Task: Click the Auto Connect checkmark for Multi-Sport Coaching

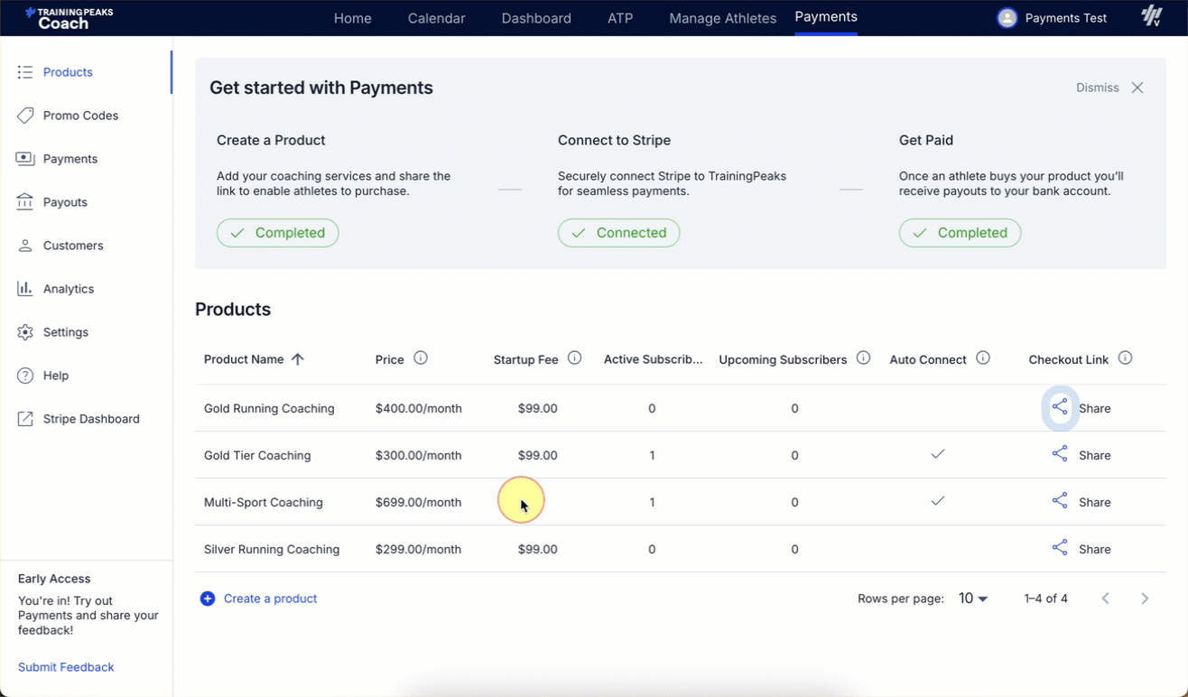Action: click(x=938, y=501)
